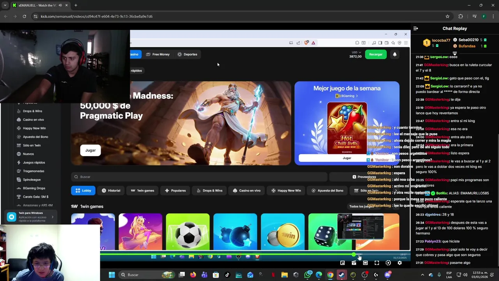Select Apuesta del Bono category tab

coord(327,190)
